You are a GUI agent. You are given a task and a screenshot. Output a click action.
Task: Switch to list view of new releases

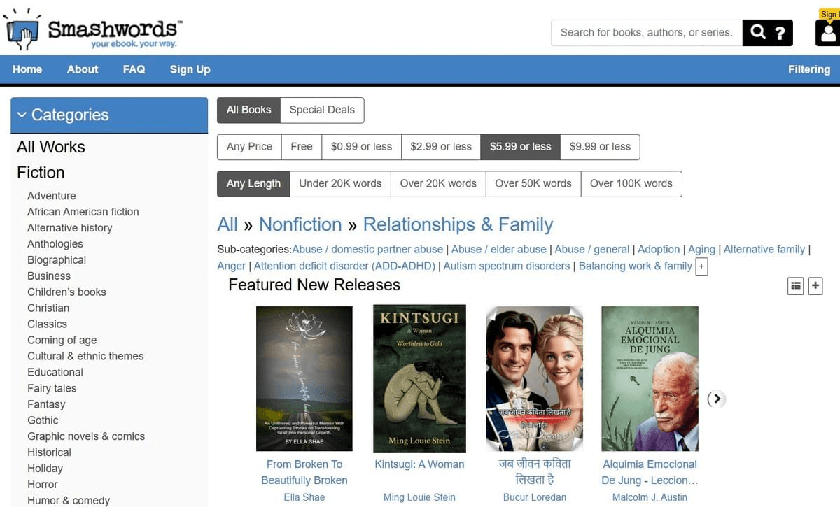pos(795,285)
